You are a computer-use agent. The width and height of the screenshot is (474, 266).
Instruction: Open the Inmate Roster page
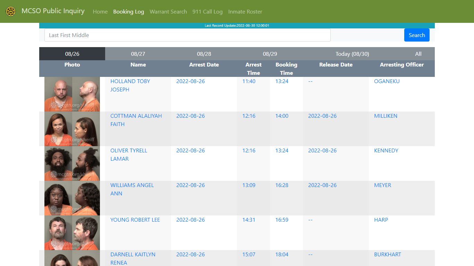(x=245, y=12)
